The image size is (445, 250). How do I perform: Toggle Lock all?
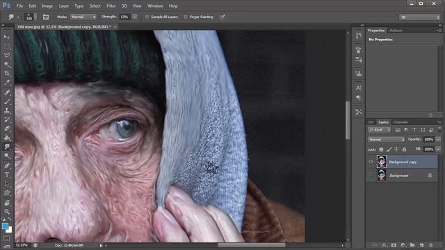pos(404,149)
